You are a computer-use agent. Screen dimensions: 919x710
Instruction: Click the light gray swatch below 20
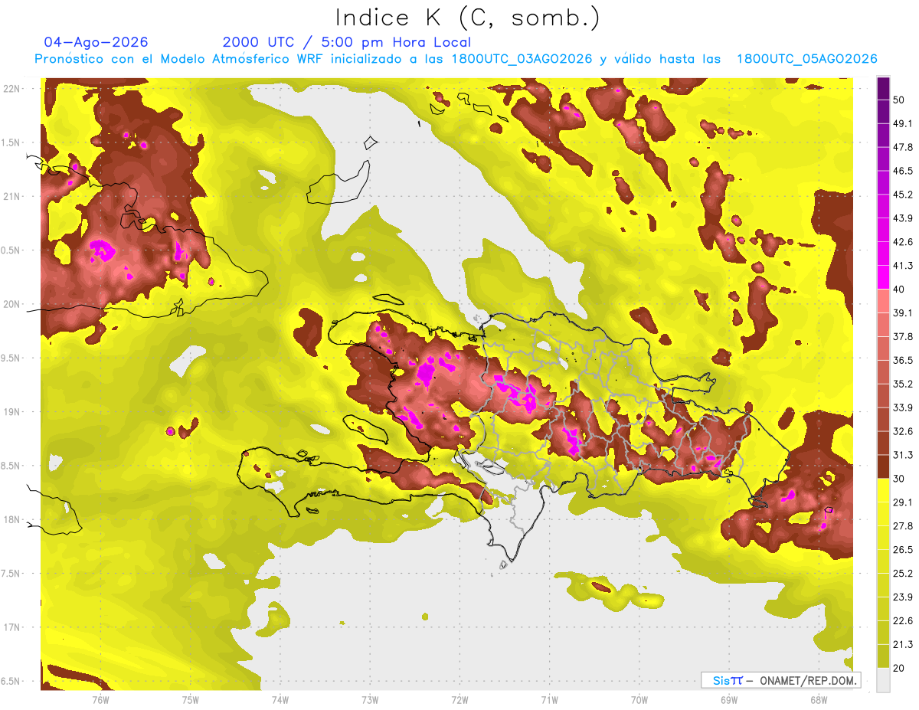click(x=883, y=679)
